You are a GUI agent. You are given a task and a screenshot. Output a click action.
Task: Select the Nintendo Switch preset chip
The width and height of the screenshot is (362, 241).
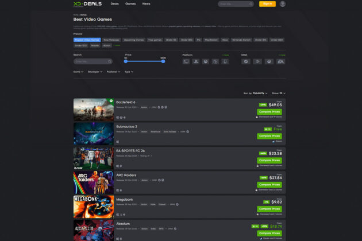pyautogui.click(x=241, y=40)
